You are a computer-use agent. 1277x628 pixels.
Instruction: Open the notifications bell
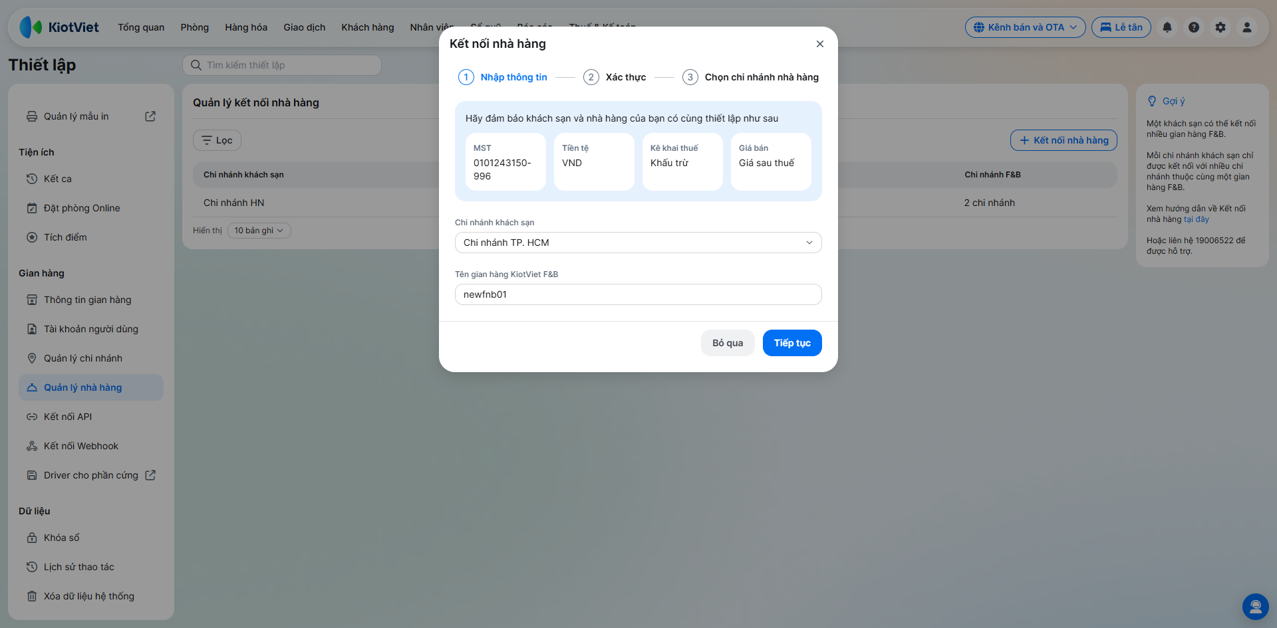pos(1167,27)
